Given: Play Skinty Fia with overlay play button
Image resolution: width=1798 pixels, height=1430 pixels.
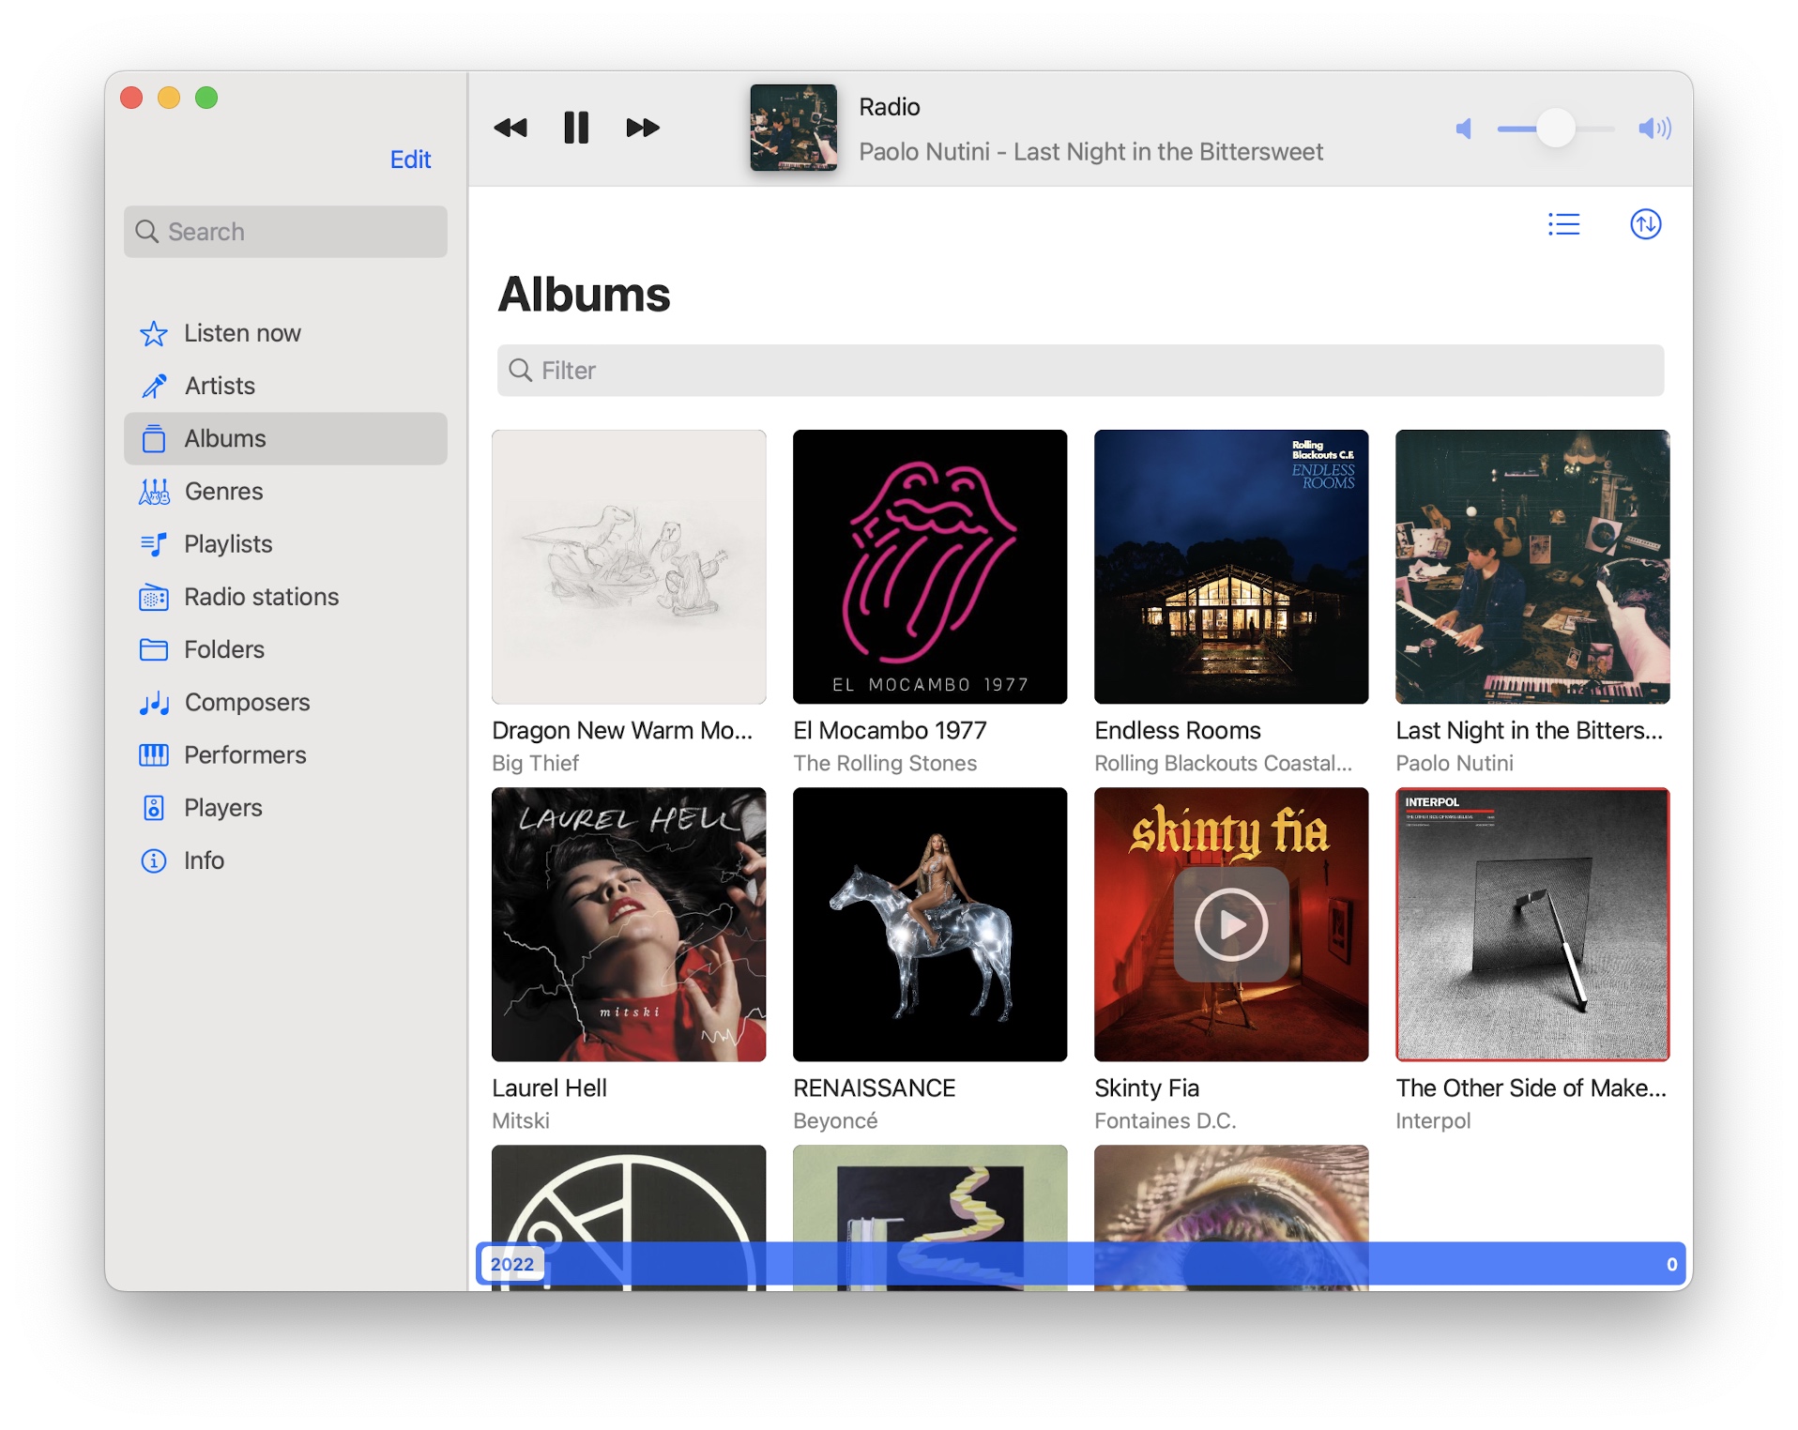Looking at the screenshot, I should pyautogui.click(x=1231, y=924).
